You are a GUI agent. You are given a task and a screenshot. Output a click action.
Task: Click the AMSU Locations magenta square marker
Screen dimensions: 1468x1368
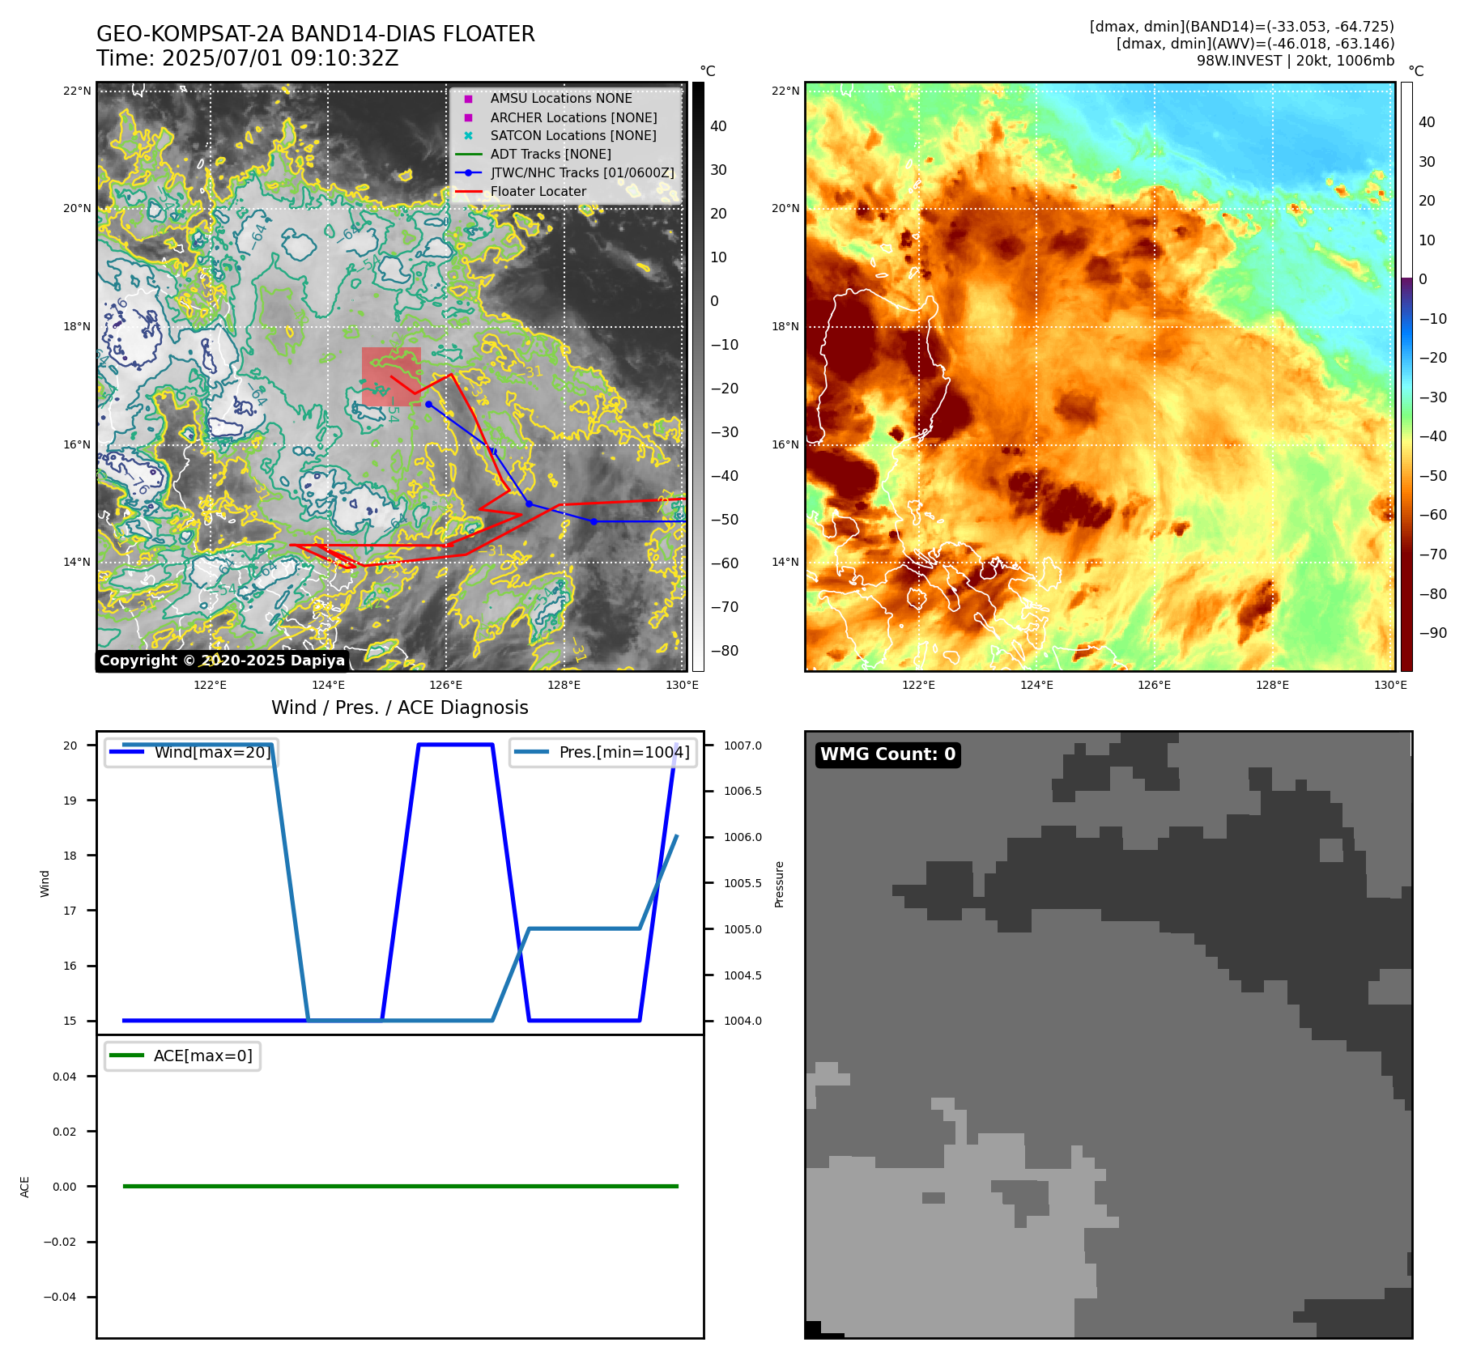[x=468, y=99]
